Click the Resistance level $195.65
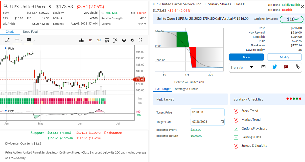 pyautogui.click(x=82, y=138)
